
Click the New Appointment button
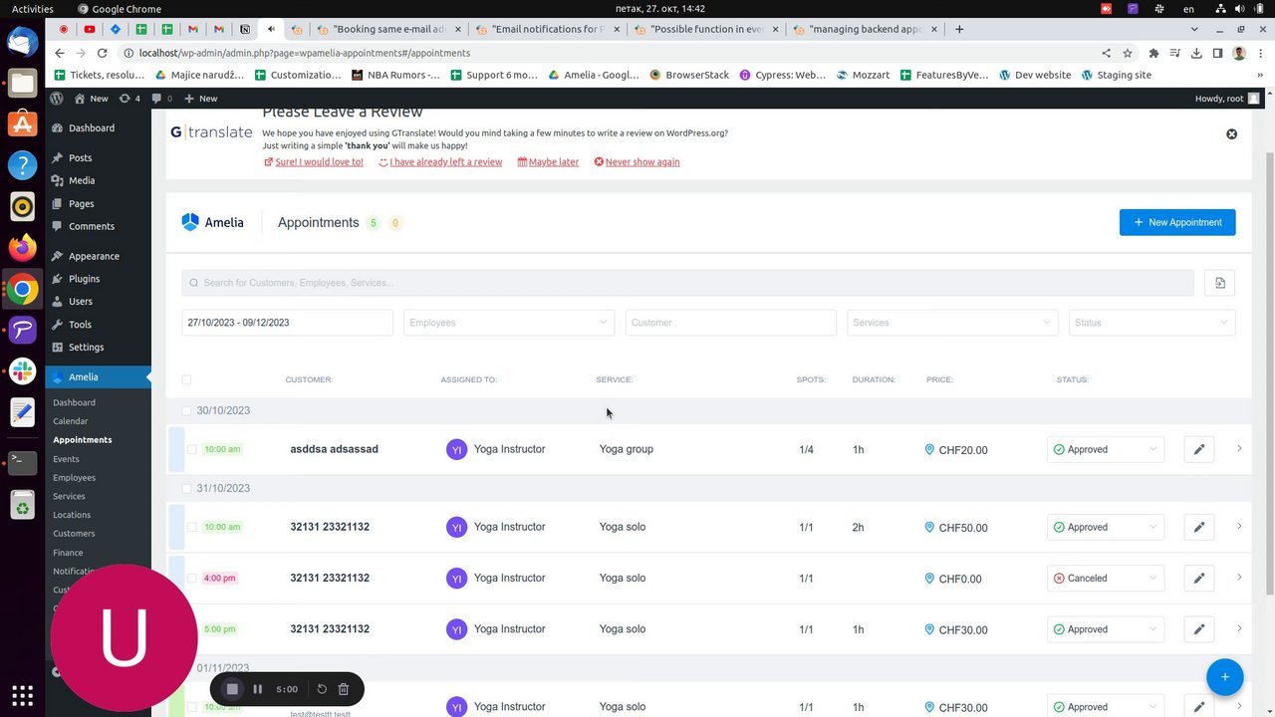[1177, 222]
